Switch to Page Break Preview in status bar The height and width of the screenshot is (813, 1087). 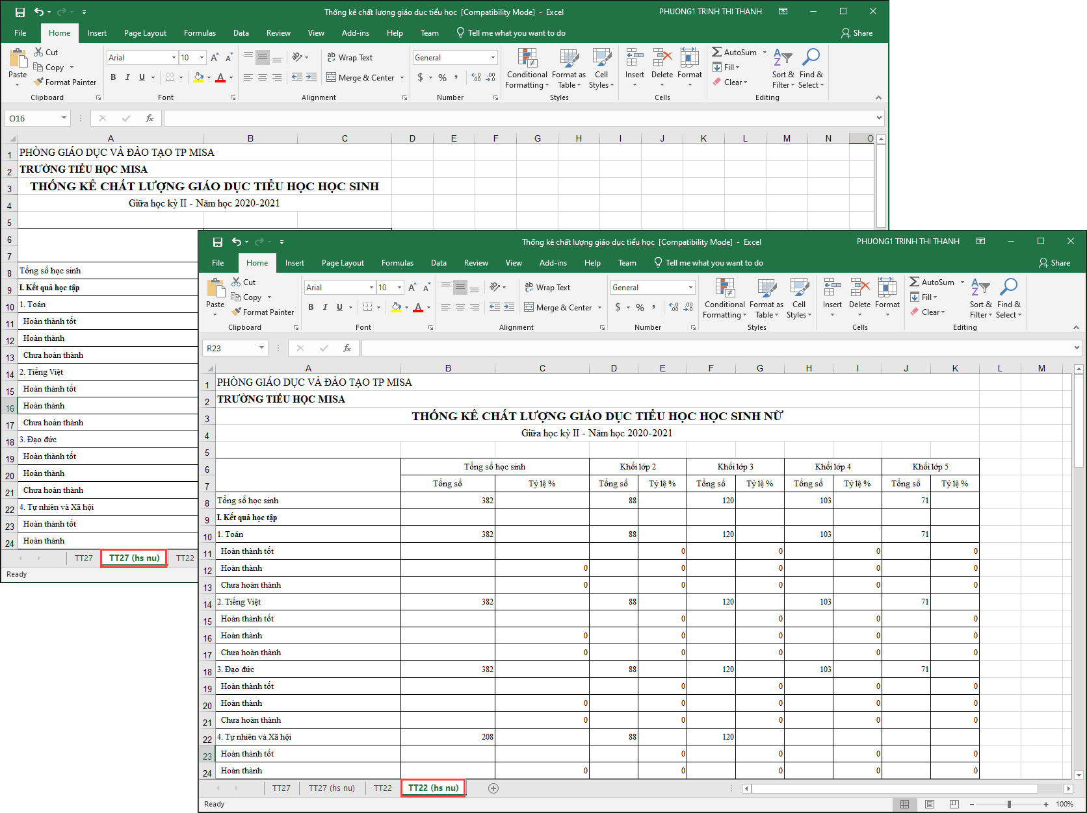pos(954,804)
